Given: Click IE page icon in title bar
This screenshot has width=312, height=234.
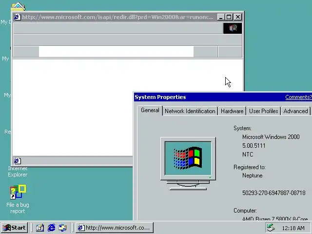Looking at the screenshot, I should click(17, 17).
